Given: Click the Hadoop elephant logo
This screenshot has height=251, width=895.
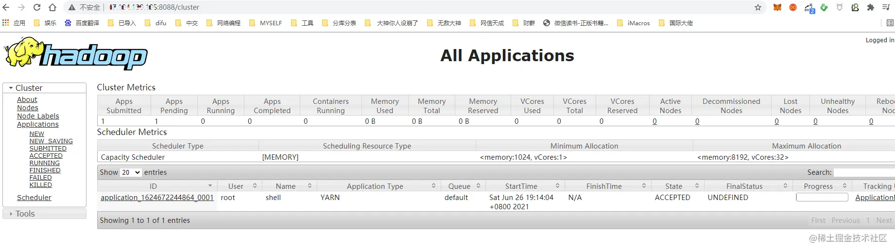Looking at the screenshot, I should (x=76, y=53).
